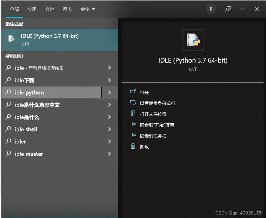Click the trash icon beside 卸载
The height and width of the screenshot is (218, 266).
pos(133,146)
